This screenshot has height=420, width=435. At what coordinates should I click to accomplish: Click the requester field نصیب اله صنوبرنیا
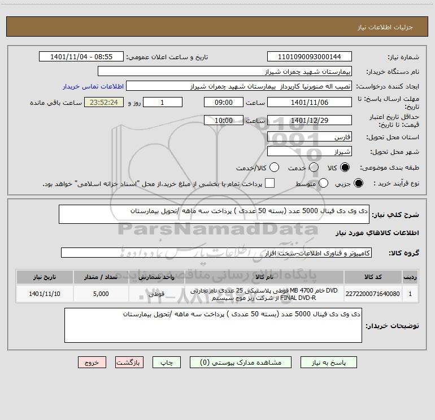[x=239, y=86]
